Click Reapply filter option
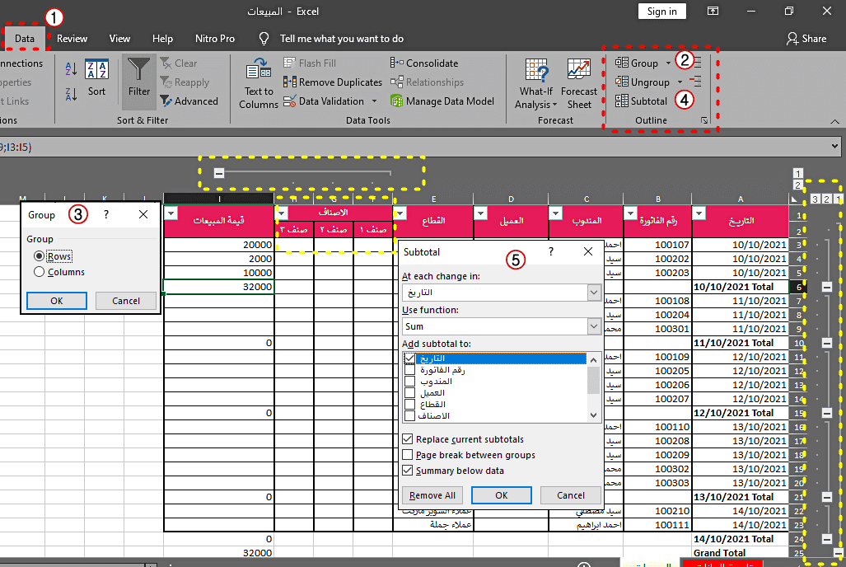This screenshot has height=567, width=846. [185, 82]
